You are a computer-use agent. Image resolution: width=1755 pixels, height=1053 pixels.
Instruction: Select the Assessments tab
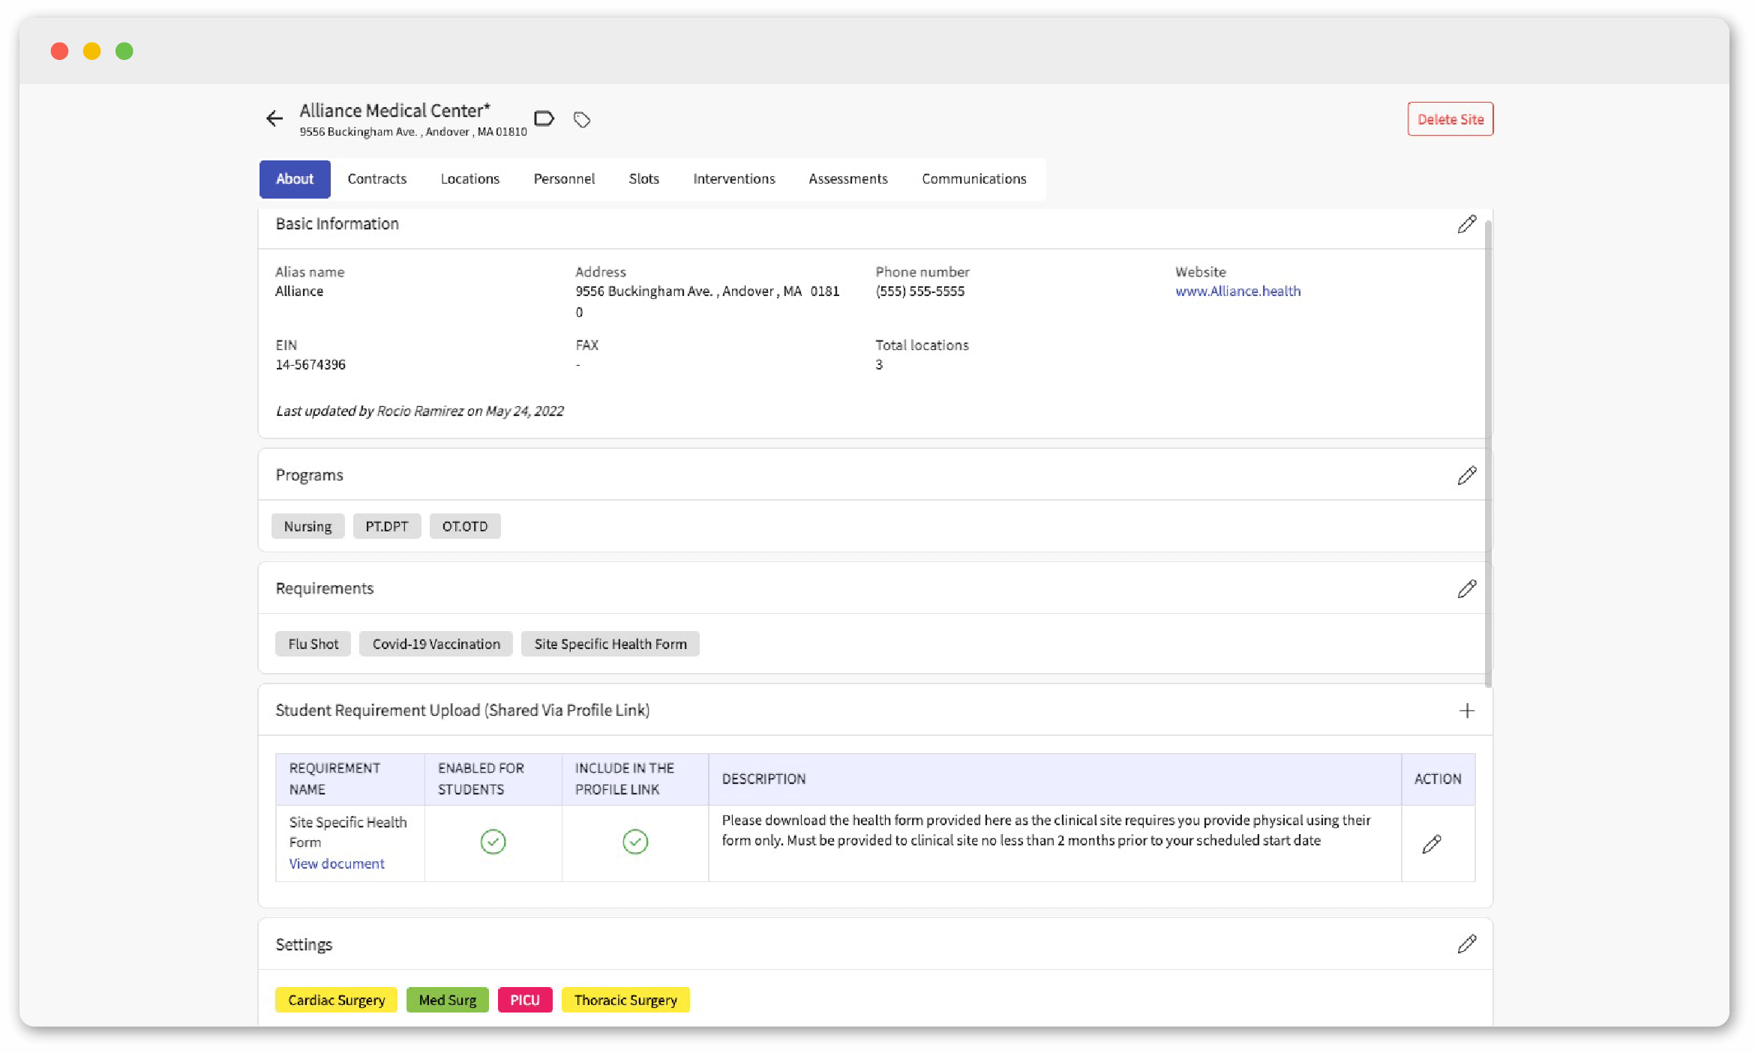[x=847, y=178]
